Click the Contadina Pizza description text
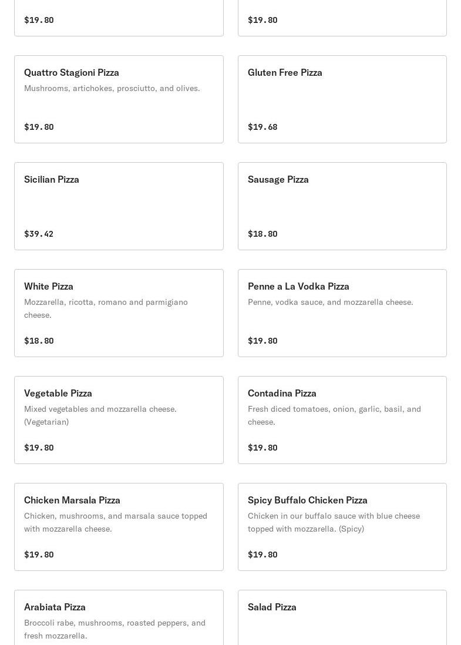 334,415
